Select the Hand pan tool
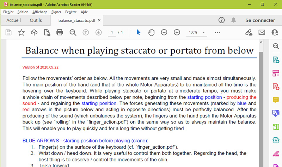This screenshot has width=282, height=167. tap(151, 32)
